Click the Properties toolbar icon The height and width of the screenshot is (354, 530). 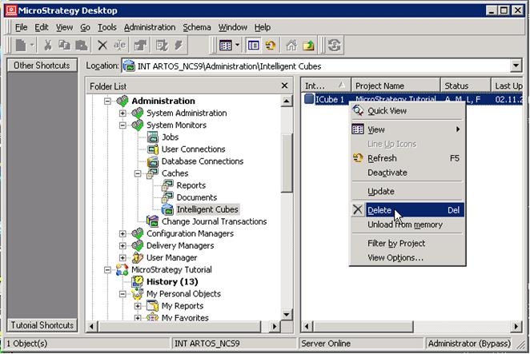[140, 46]
